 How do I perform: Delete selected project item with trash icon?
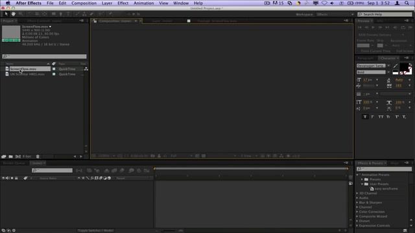coord(38,157)
